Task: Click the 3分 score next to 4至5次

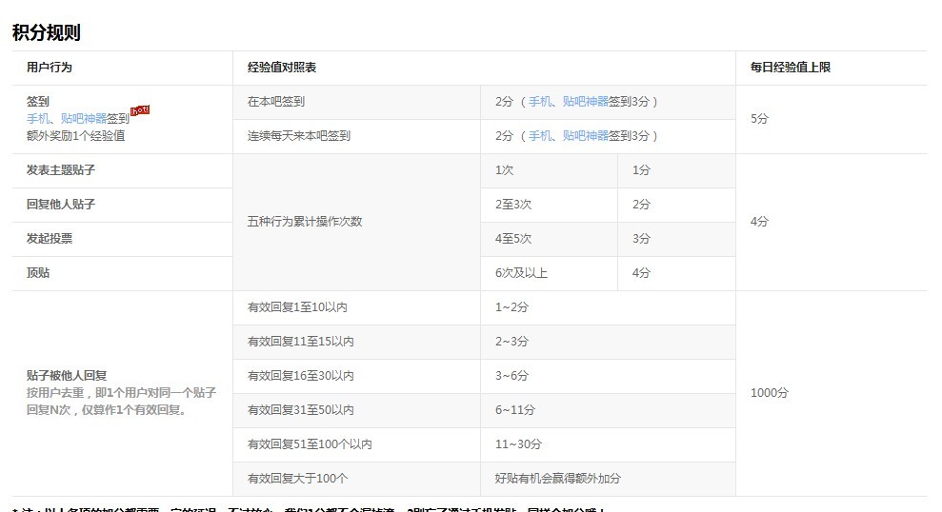Action: tap(676, 239)
